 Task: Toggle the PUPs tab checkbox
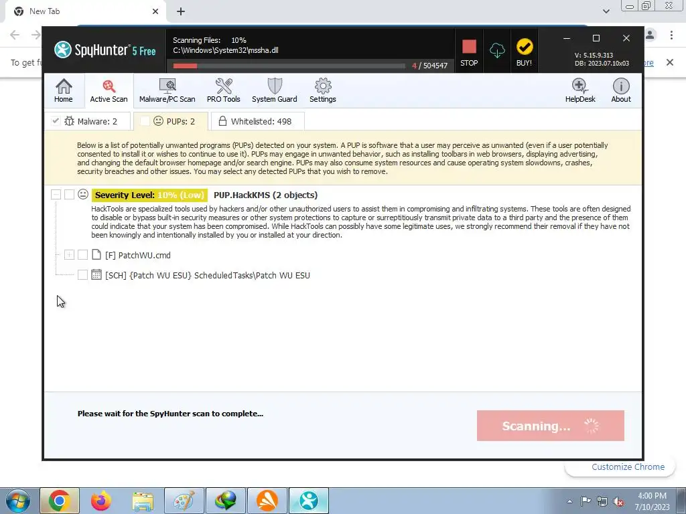(145, 121)
